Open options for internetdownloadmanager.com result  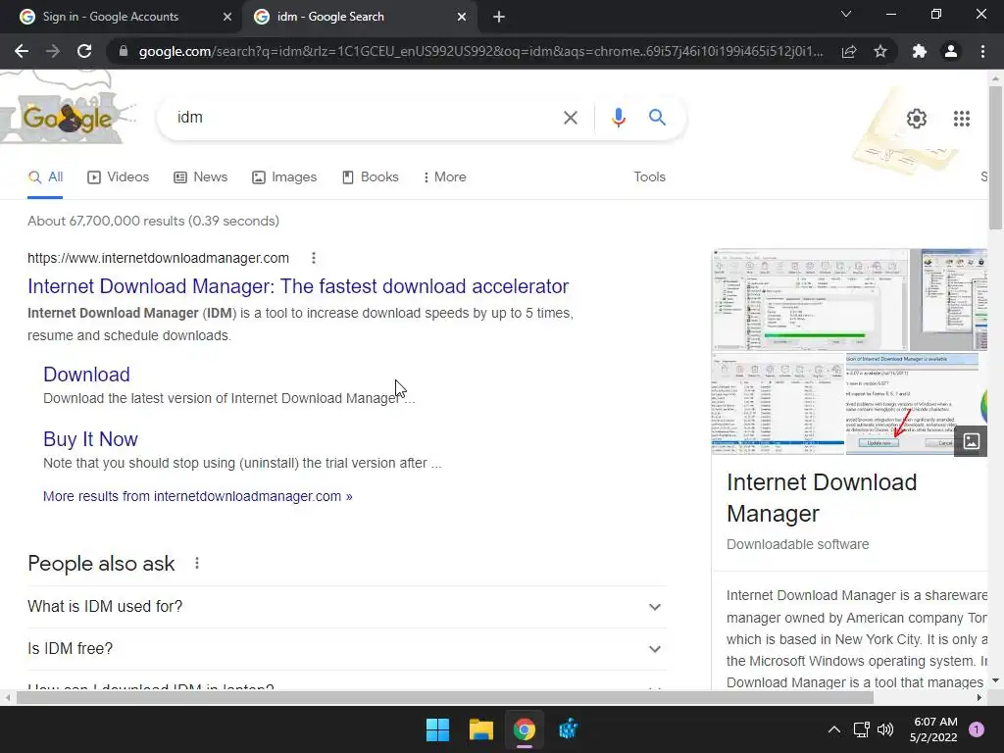click(313, 258)
